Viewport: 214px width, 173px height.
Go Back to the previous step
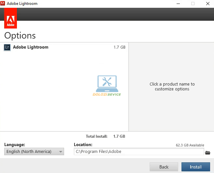click(164, 167)
